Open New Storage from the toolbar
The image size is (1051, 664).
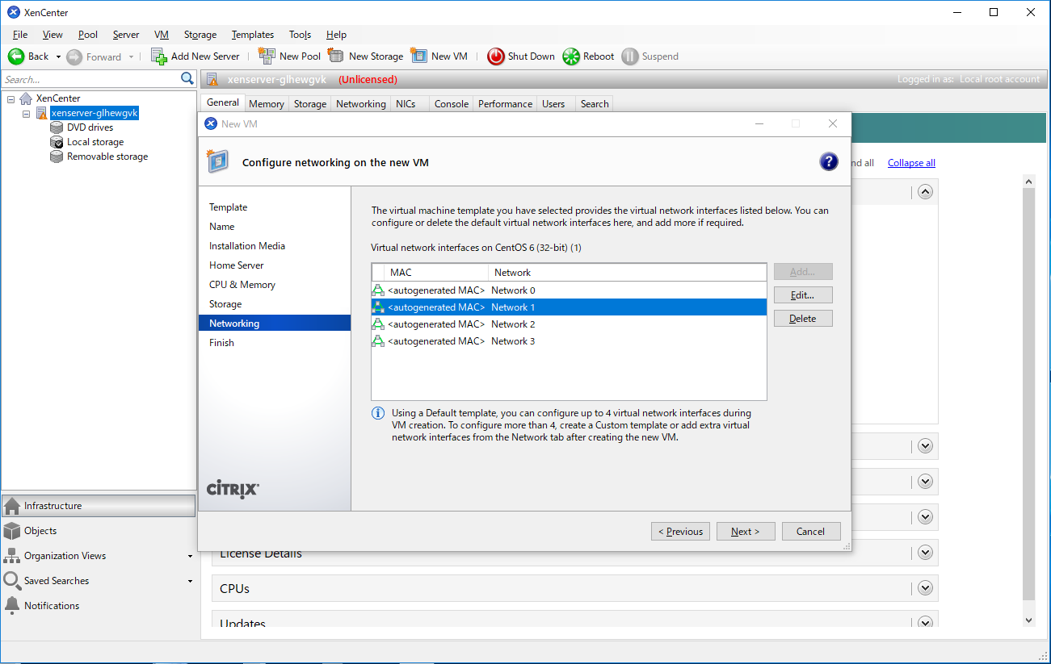click(x=365, y=56)
